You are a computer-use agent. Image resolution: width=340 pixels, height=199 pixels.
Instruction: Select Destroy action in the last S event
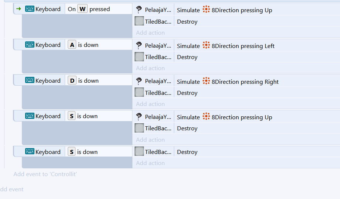pyautogui.click(x=187, y=152)
